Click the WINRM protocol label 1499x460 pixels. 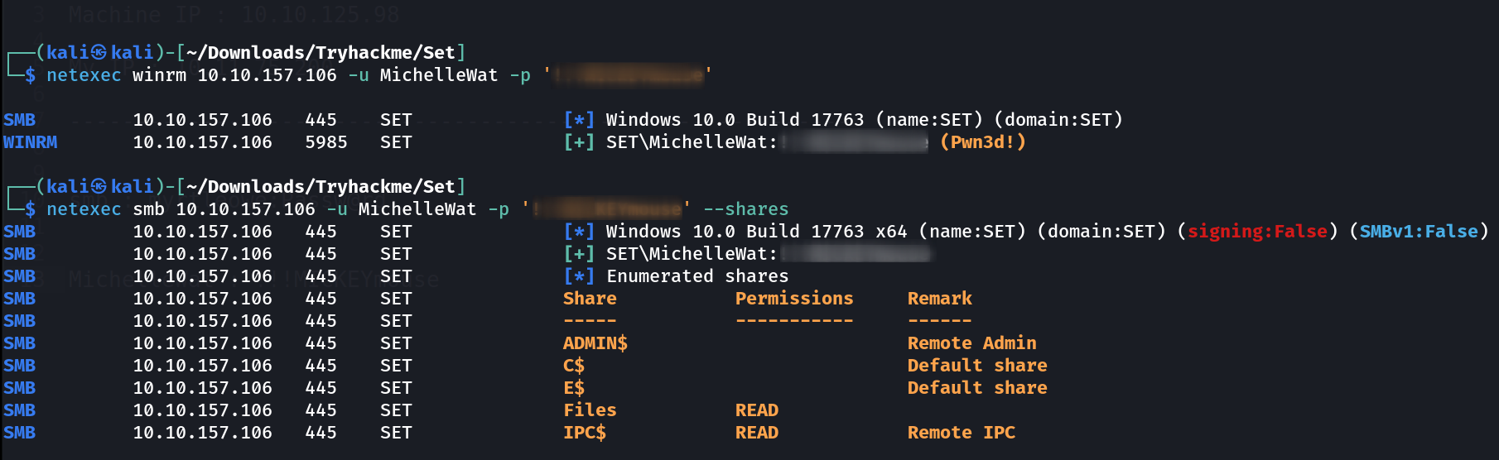(31, 142)
